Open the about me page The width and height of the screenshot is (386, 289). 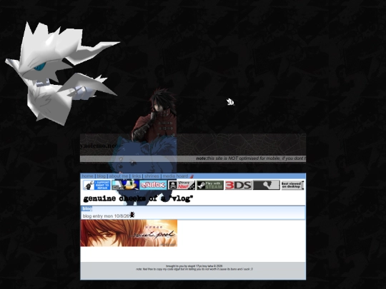pos(119,176)
